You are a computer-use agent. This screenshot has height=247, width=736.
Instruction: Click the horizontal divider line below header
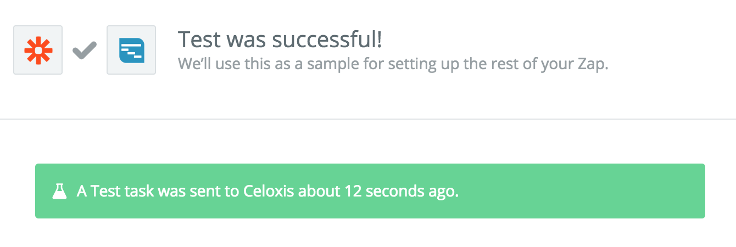click(x=368, y=119)
